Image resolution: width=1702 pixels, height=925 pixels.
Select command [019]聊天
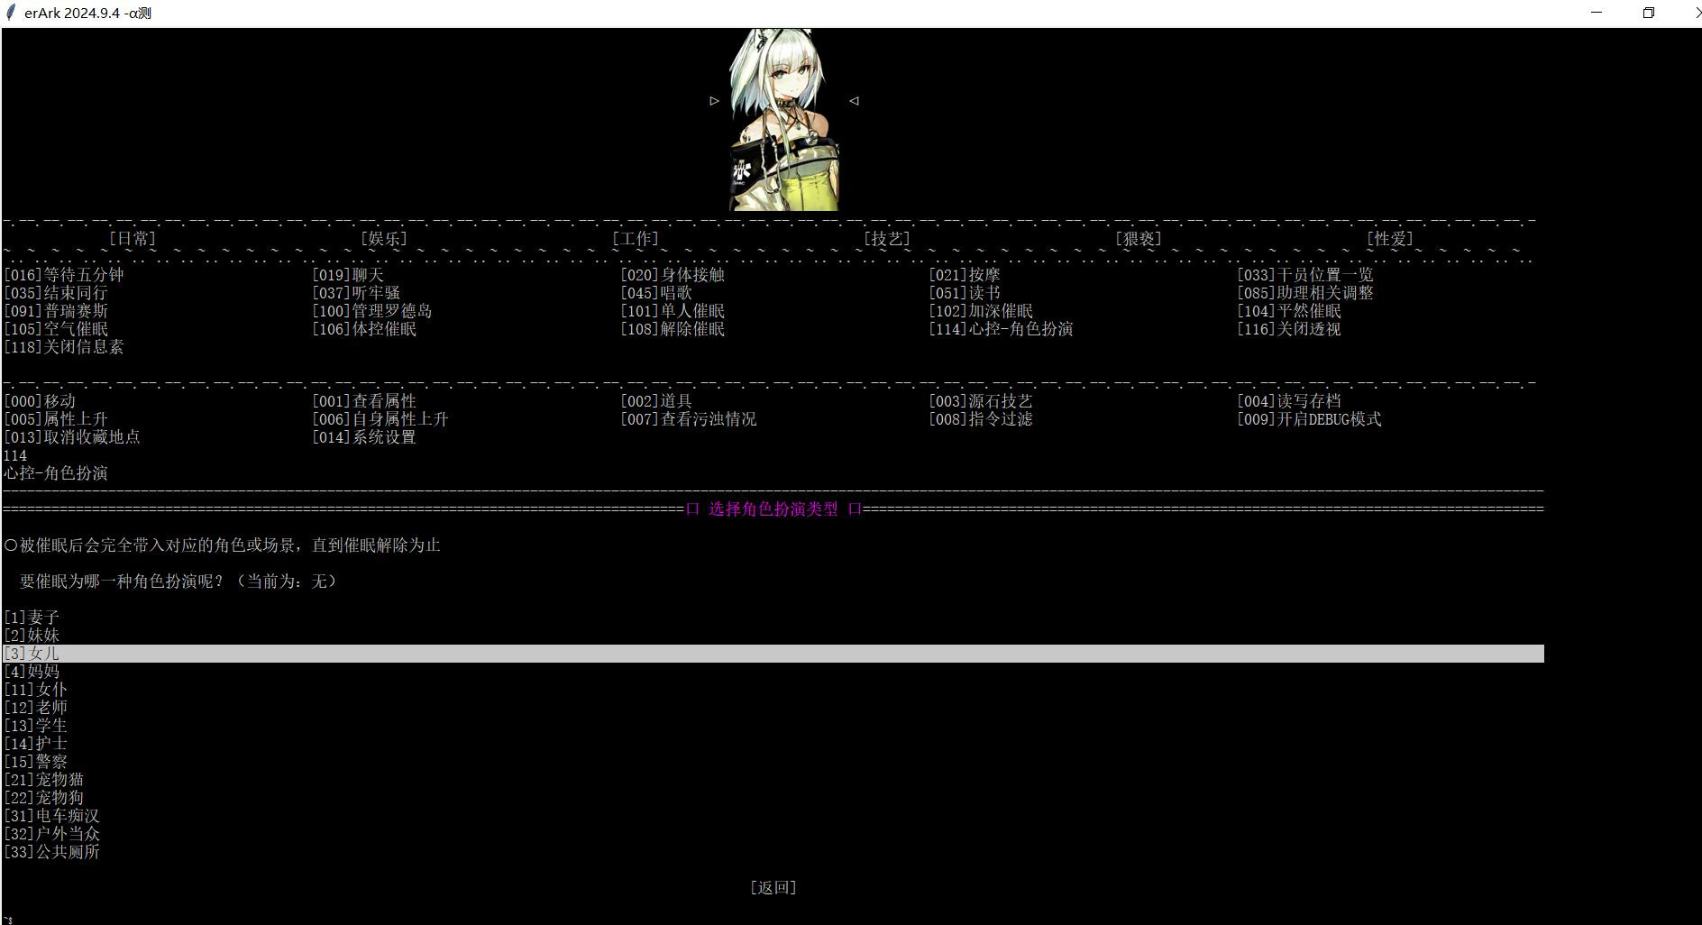(348, 275)
